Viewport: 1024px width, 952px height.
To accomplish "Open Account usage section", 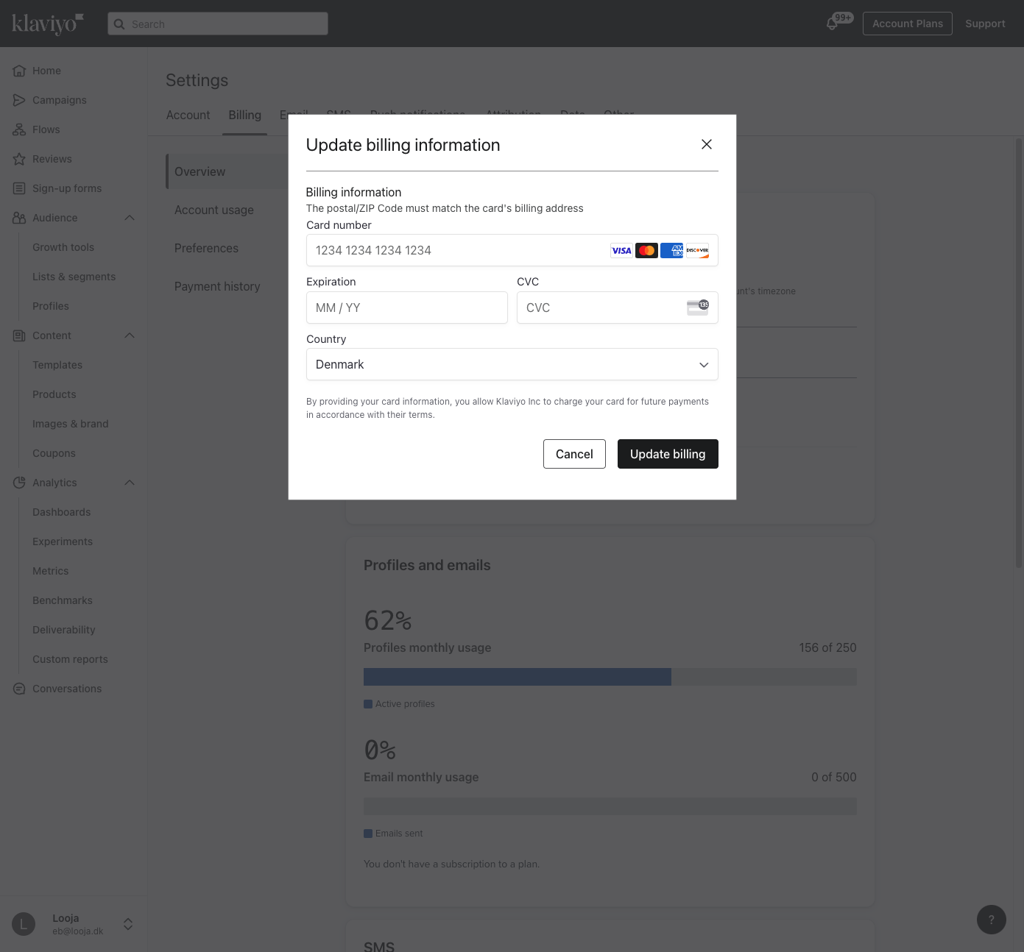I will coord(214,210).
